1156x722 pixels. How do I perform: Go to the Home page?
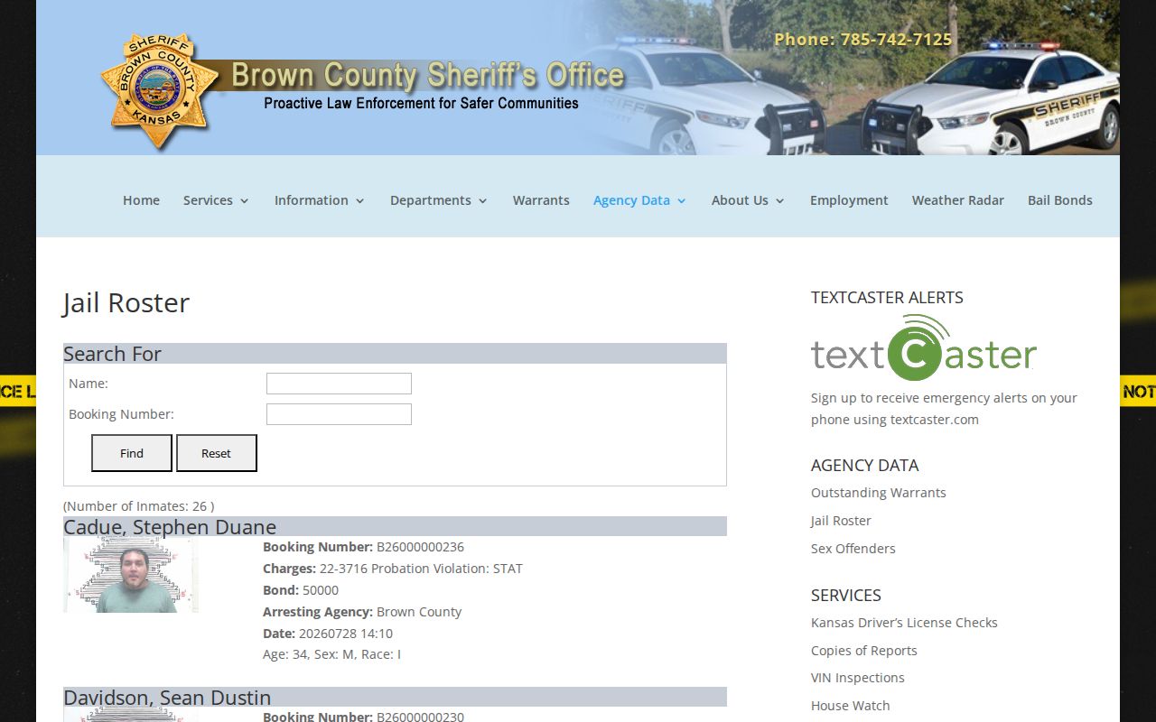[141, 200]
